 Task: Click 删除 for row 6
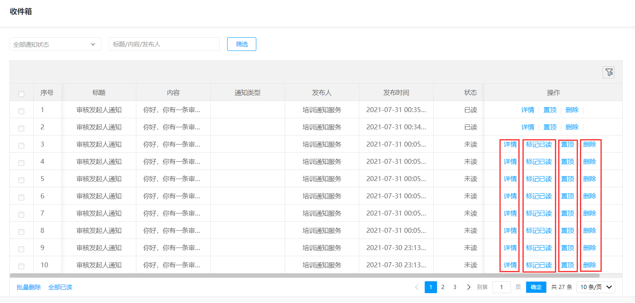(590, 196)
